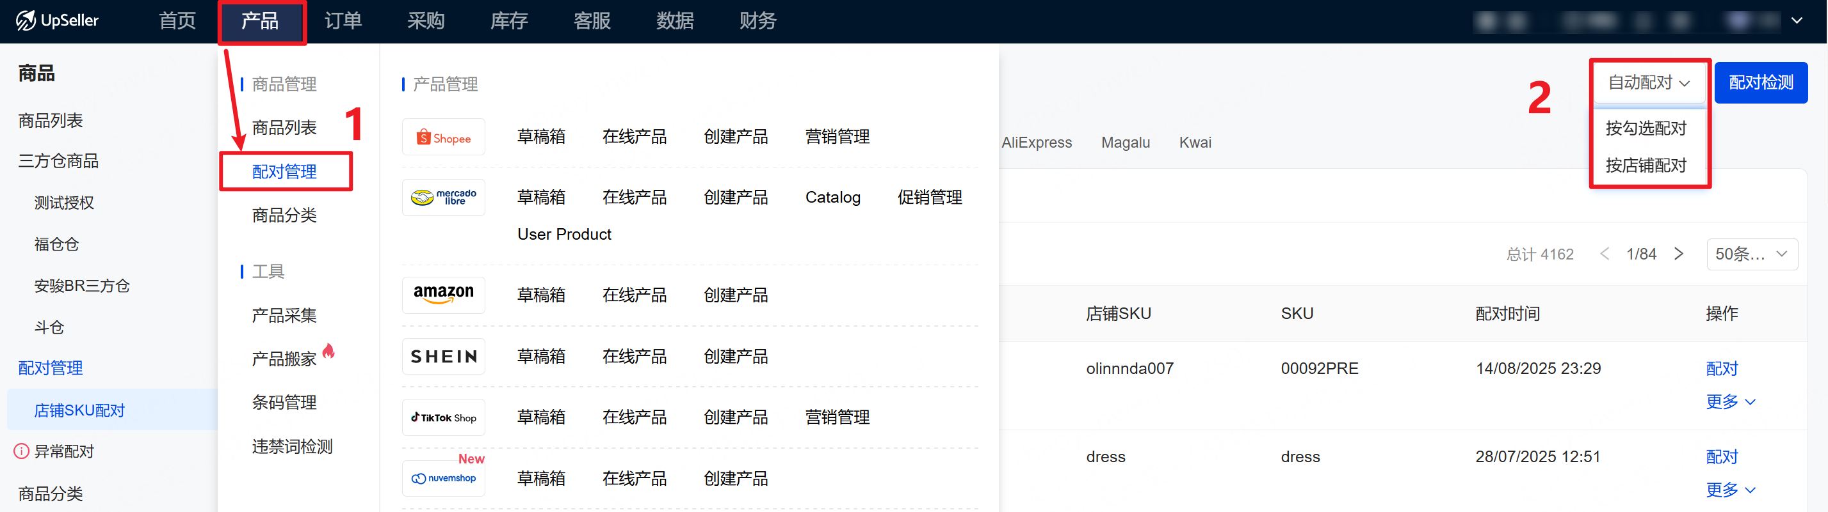Click the 配对检测 button
Image resolution: width=1828 pixels, height=512 pixels.
(1761, 83)
